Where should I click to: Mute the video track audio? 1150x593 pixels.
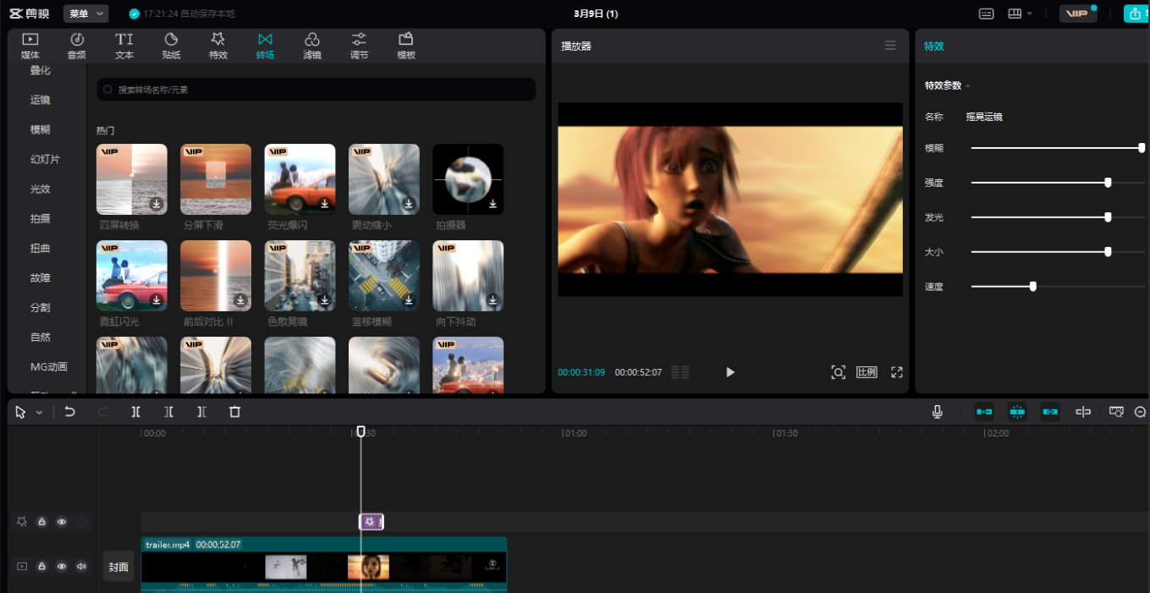click(82, 566)
